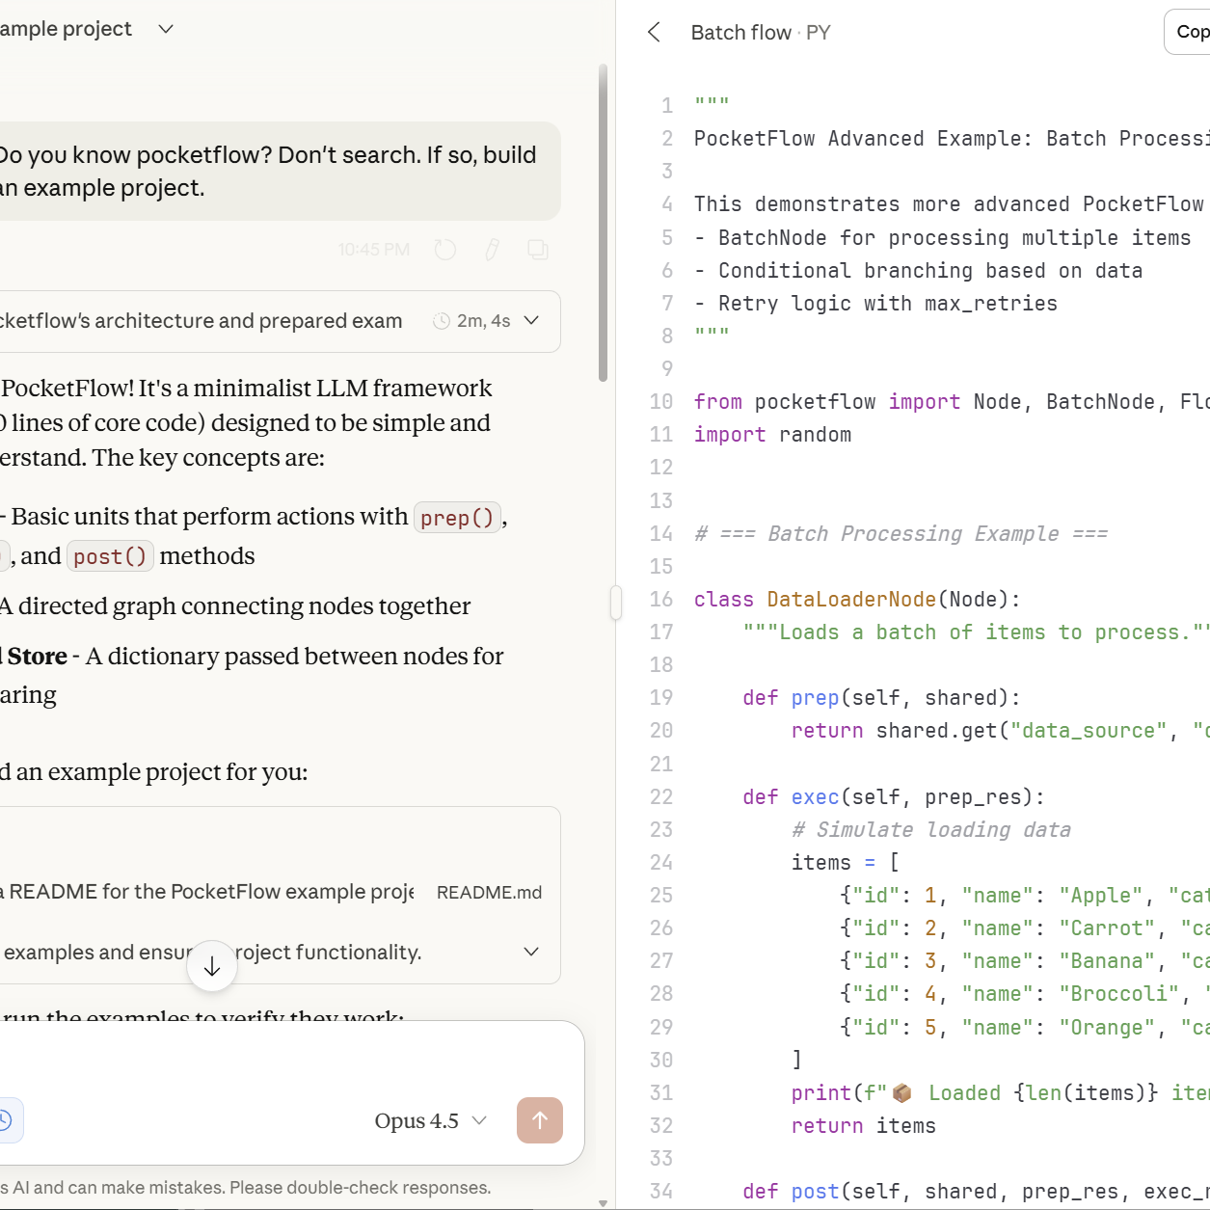Copy the user message via copy icon
1210x1210 pixels.
coord(538,250)
